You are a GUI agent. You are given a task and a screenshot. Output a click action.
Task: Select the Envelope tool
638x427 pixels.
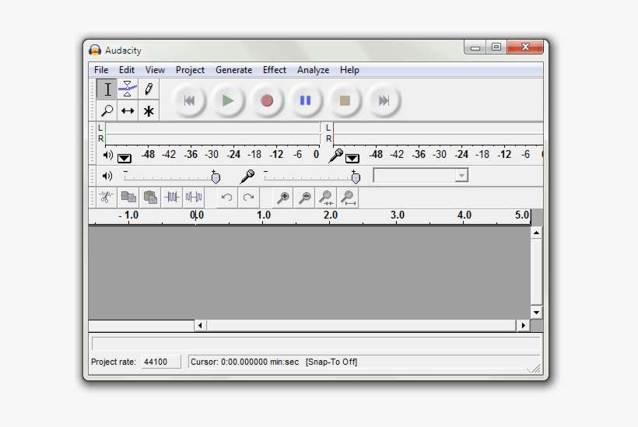[x=128, y=89]
